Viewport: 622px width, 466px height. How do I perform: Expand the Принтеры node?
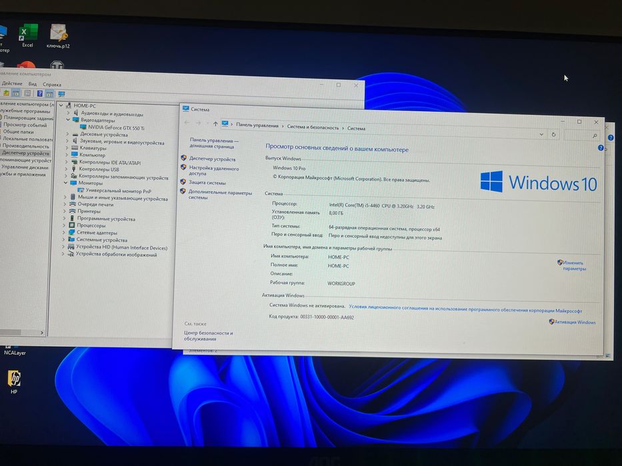point(65,211)
